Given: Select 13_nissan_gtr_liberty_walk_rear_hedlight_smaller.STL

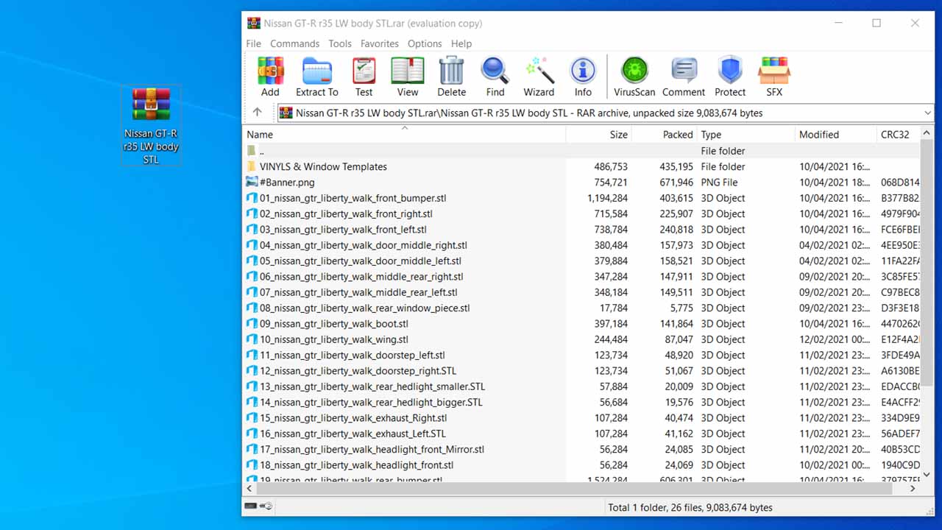Looking at the screenshot, I should [x=581, y=386].
